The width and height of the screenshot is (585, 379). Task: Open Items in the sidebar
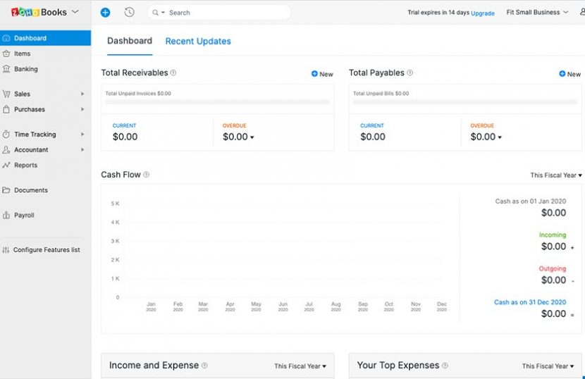[x=45, y=54]
